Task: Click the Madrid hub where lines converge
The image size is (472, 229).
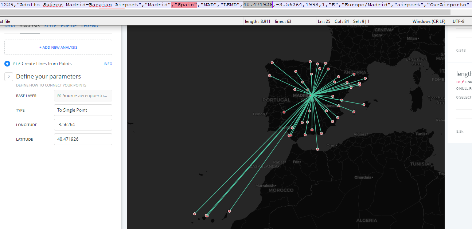Action: tap(312, 95)
